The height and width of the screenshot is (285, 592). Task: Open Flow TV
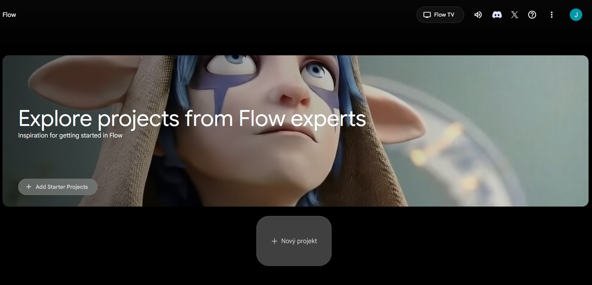point(440,15)
